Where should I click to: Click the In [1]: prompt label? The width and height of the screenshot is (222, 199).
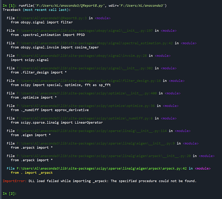[10, 6]
